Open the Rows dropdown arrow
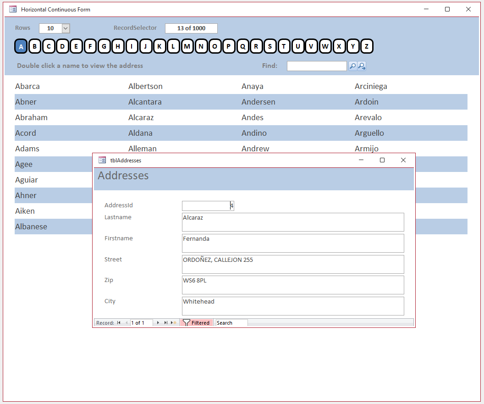Image resolution: width=484 pixels, height=404 pixels. click(x=66, y=28)
